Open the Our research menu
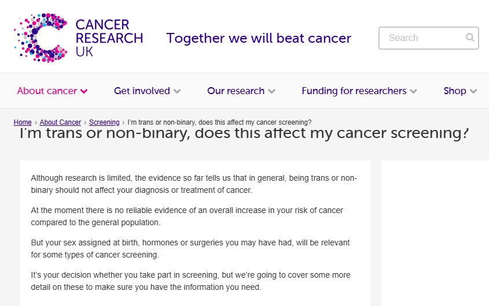The image size is (489, 306). click(236, 91)
